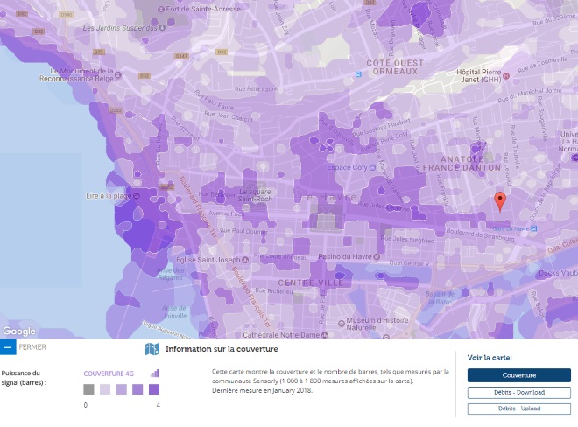
Task: Click the signal bars icon by Couverture 4G
Action: 155,373
